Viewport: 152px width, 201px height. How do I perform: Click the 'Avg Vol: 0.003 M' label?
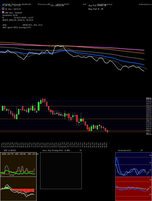pos(97,5)
